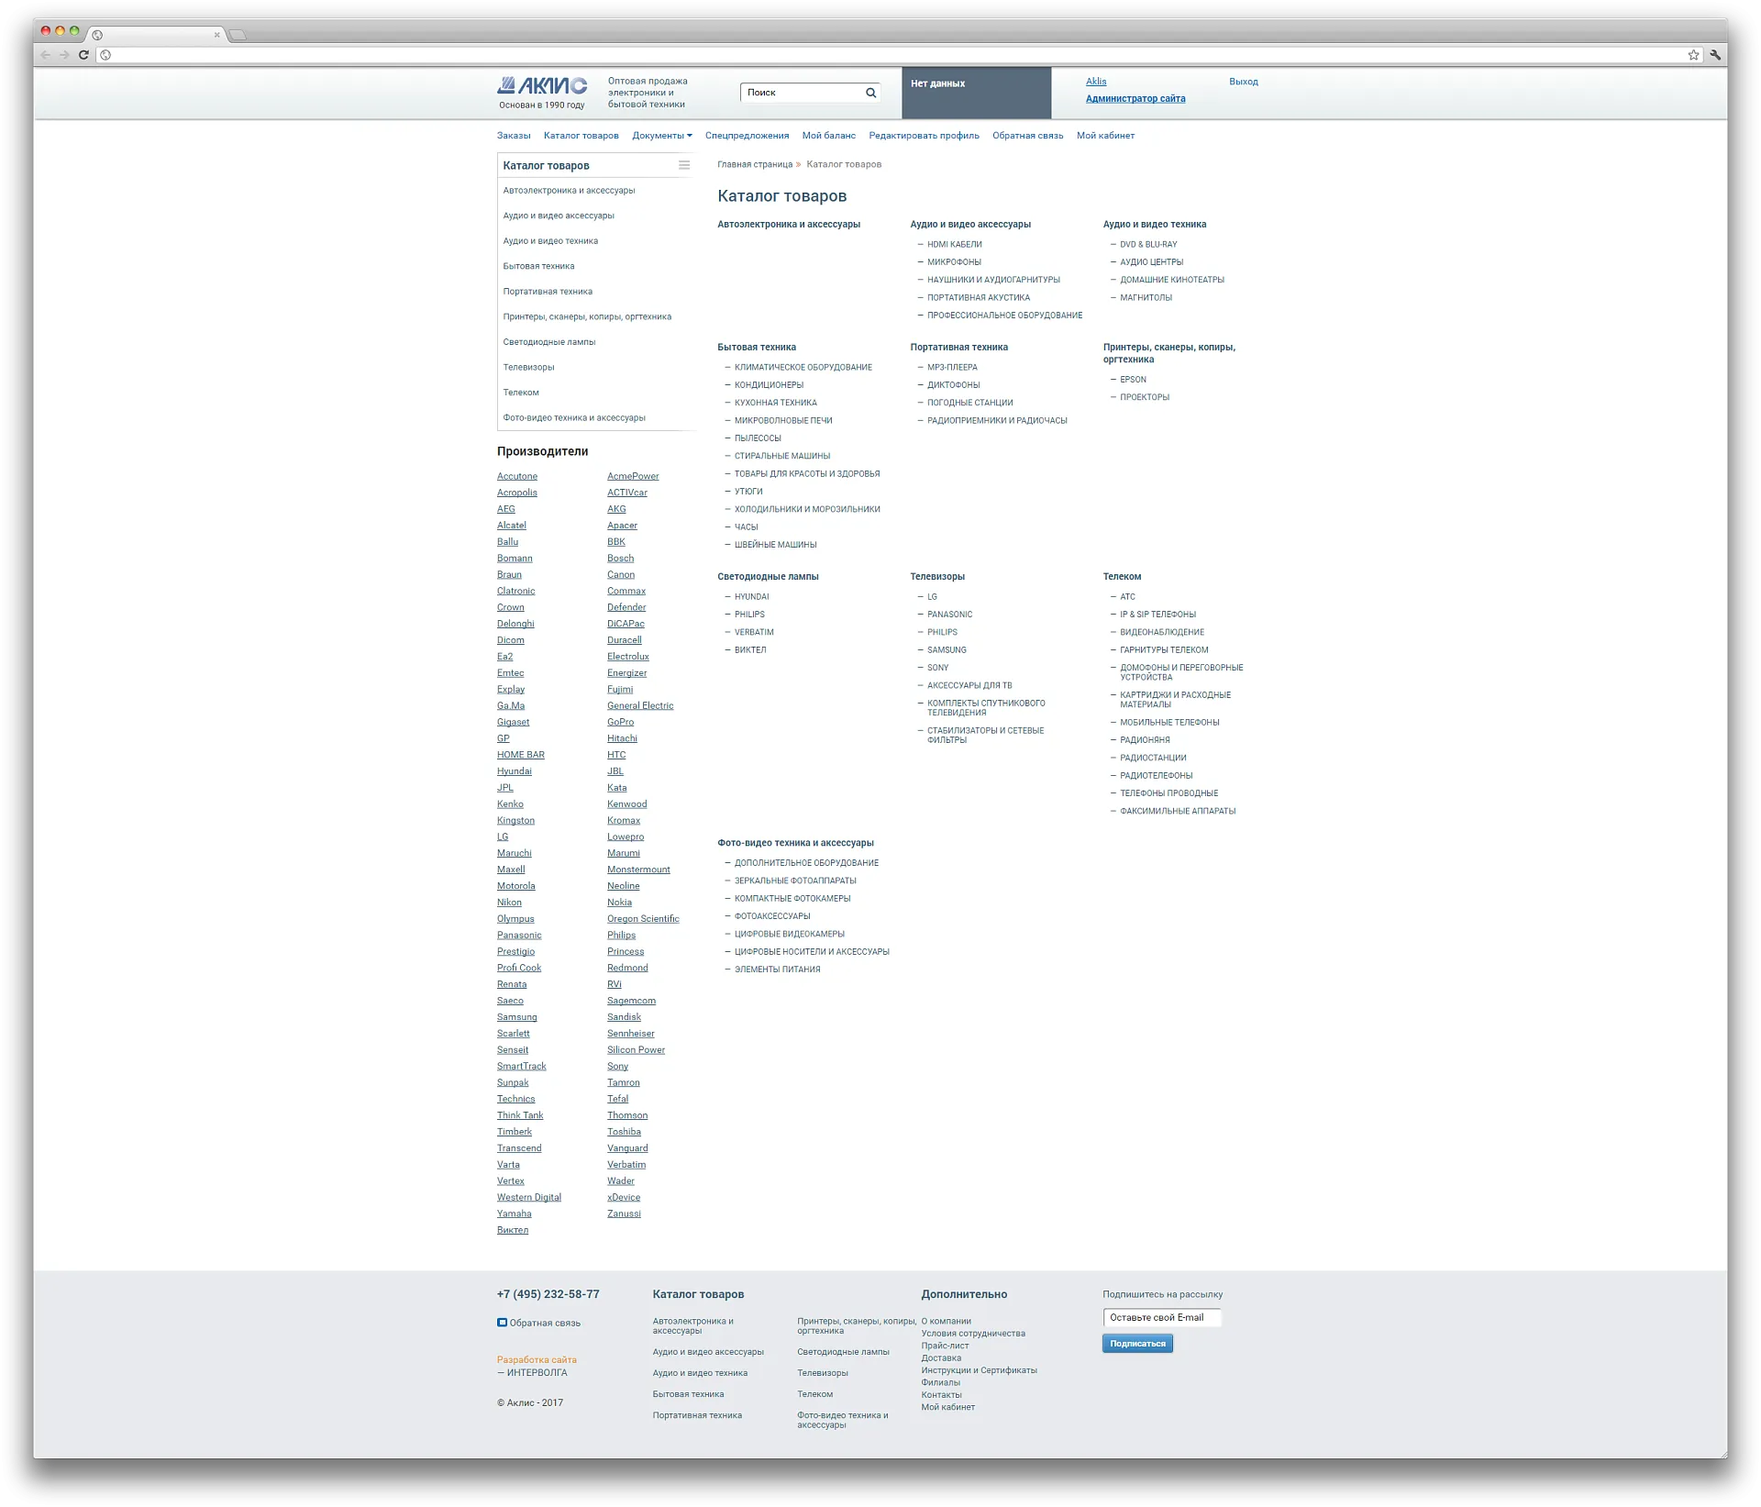The width and height of the screenshot is (1761, 1507).
Task: Open Фото-видео техника и аксессуары heading in main catalog
Action: 795,843
